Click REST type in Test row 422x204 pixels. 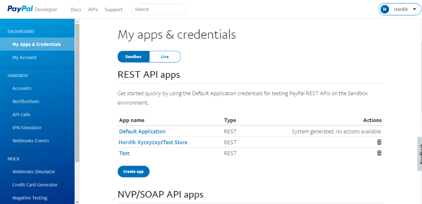tap(230, 153)
